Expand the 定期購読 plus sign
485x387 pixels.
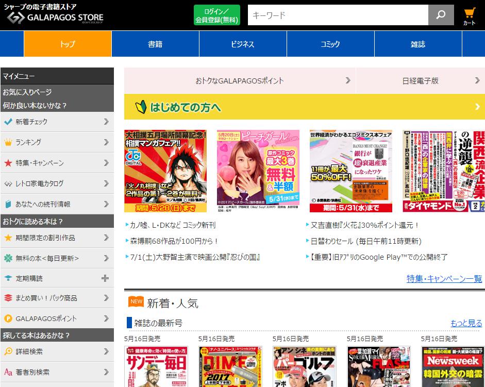pyautogui.click(x=105, y=278)
